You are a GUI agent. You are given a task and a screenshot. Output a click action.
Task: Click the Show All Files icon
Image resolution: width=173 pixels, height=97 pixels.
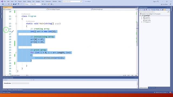[158, 10]
